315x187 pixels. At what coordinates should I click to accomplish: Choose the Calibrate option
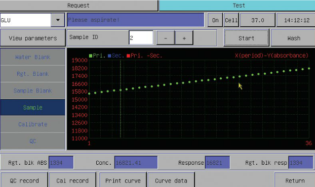pyautogui.click(x=33, y=124)
